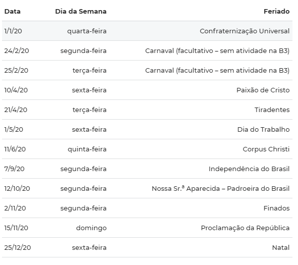This screenshot has width=298, height=265.
Task: Click the Corpus Christi holiday cell
Action: pyautogui.click(x=266, y=149)
